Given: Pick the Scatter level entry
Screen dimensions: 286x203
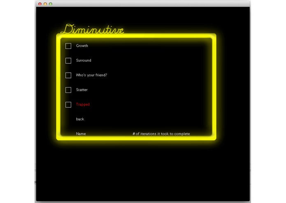Looking at the screenshot, I should click(82, 90).
